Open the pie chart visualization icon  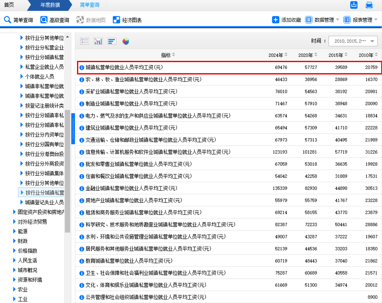[x=125, y=41]
